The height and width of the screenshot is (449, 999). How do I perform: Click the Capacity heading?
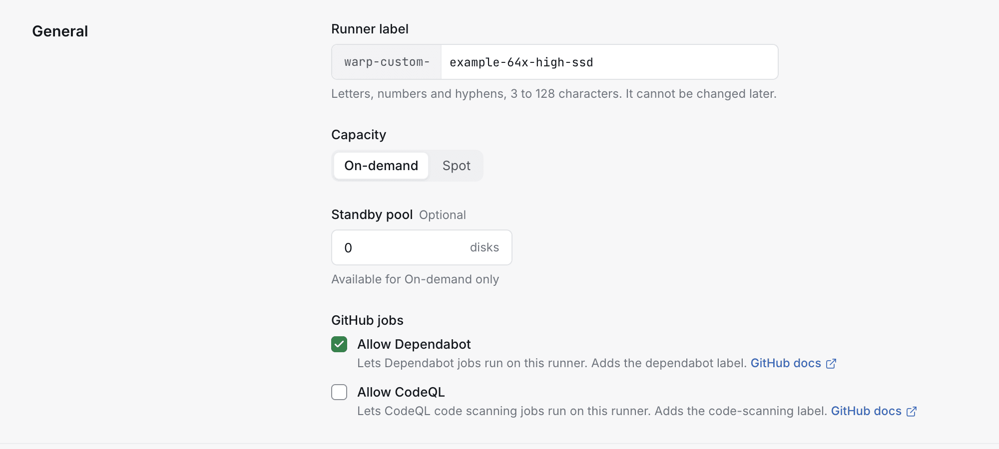pyautogui.click(x=359, y=135)
